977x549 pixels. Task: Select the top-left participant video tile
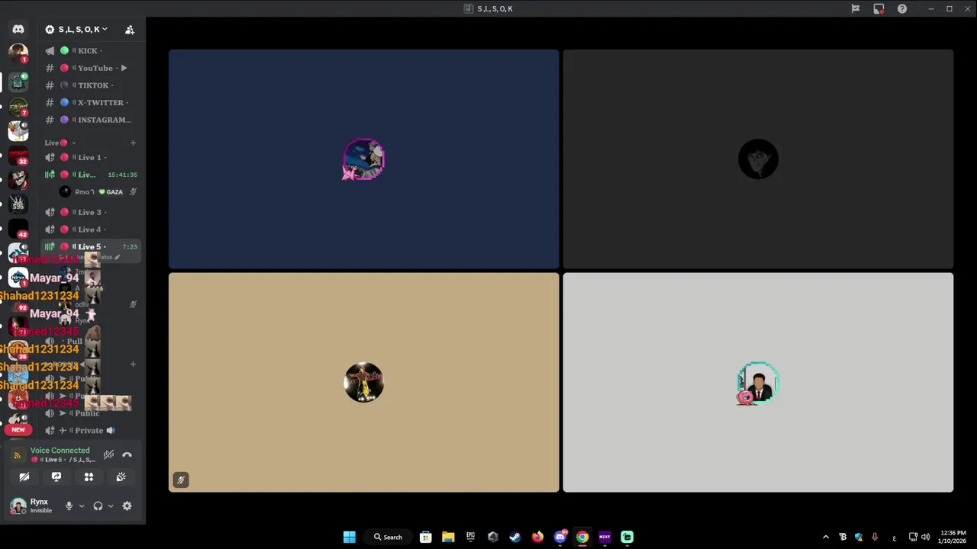coord(364,159)
